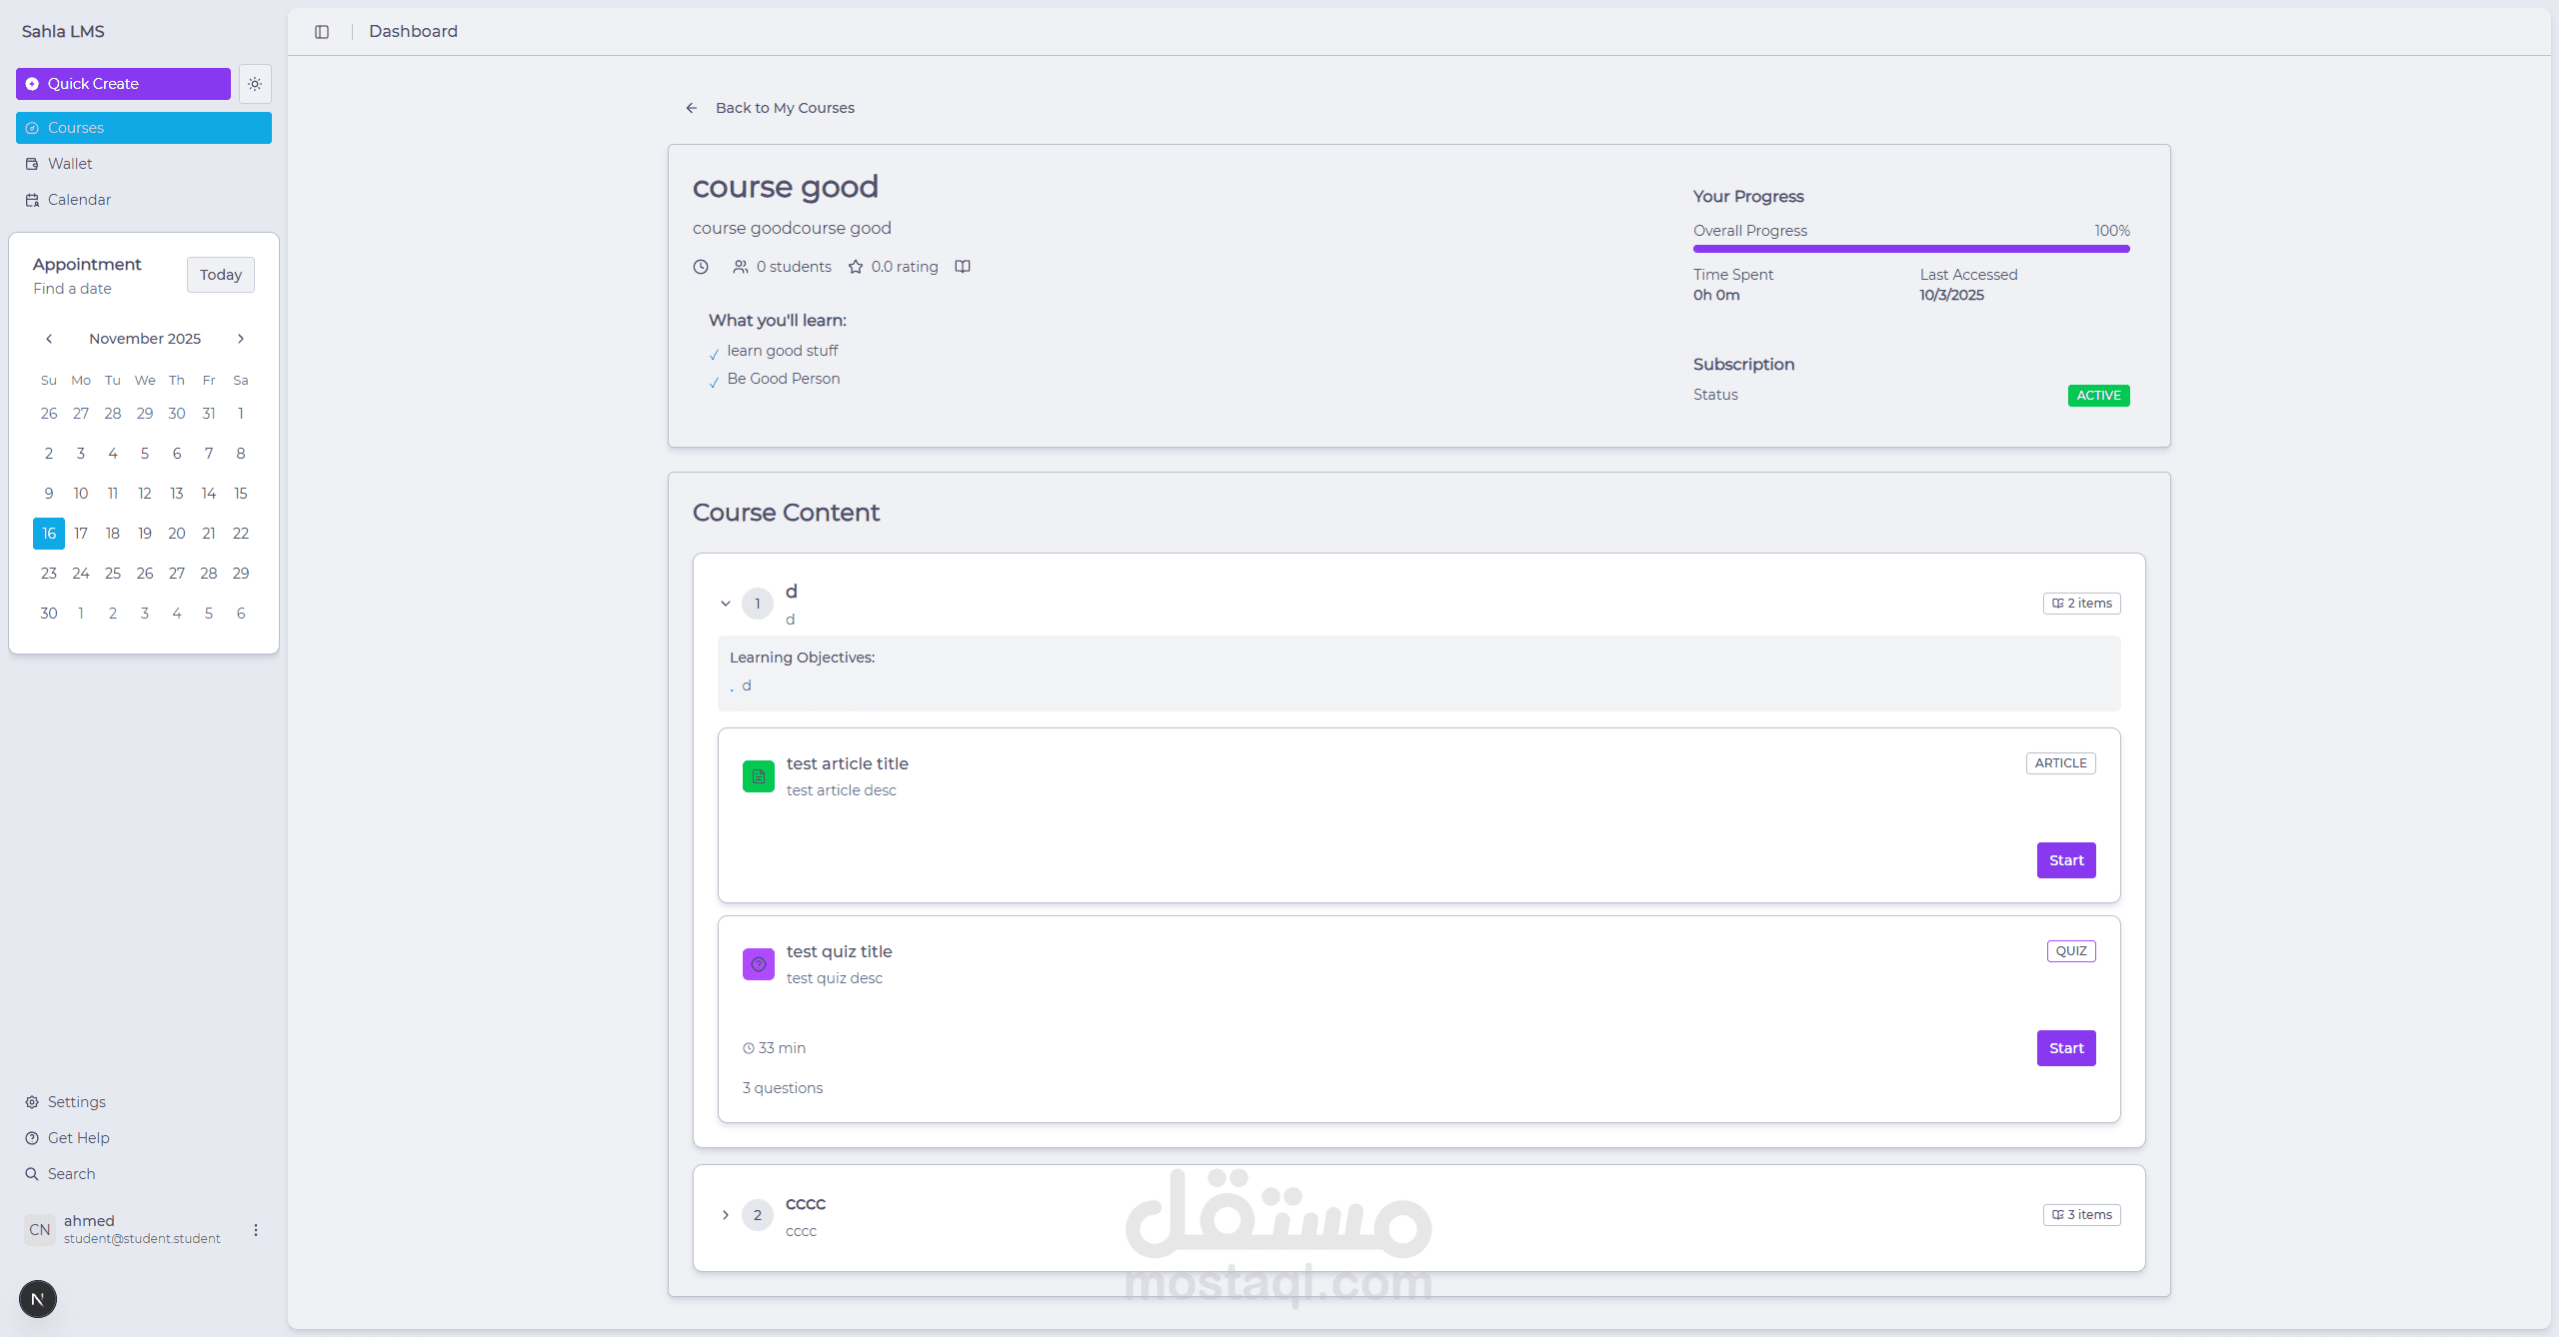Open Wallet from the sidebar
The width and height of the screenshot is (2559, 1337).
click(x=70, y=164)
